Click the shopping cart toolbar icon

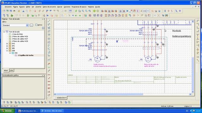tap(163, 15)
